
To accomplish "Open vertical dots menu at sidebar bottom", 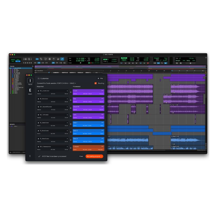I will [x=30, y=156].
